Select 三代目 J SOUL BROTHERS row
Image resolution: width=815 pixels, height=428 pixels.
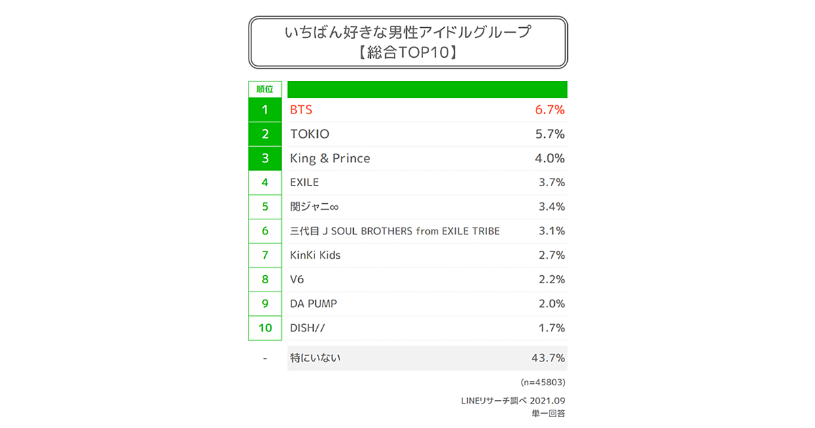click(x=395, y=231)
